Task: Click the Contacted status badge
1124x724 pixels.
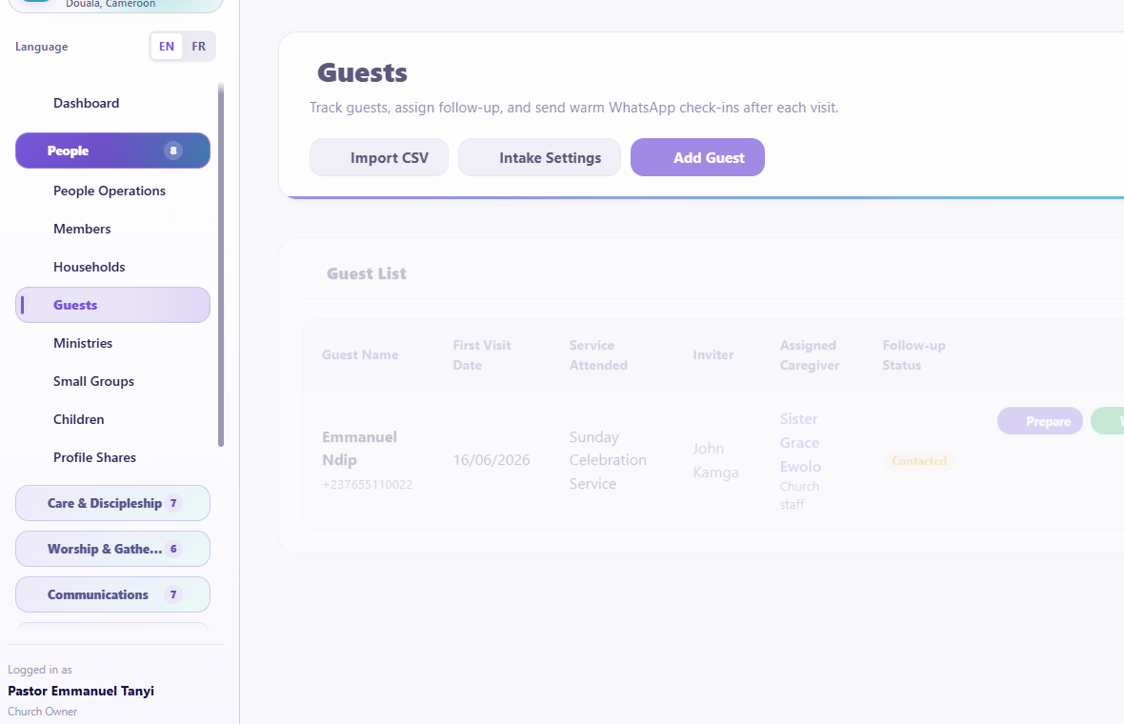Action: coord(919,461)
